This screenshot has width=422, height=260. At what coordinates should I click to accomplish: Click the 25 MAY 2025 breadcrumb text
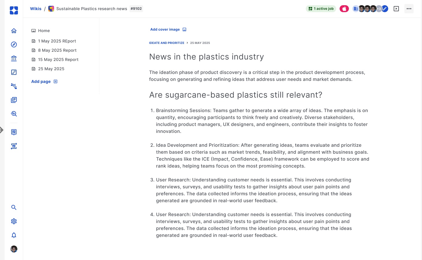click(x=200, y=43)
